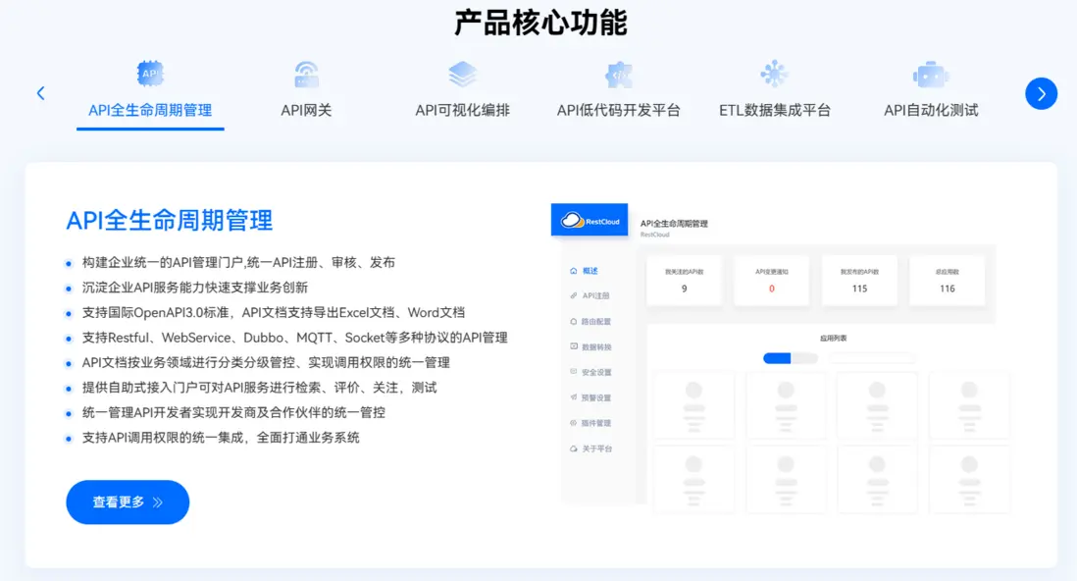1077x581 pixels.
Task: Show next features with blue arrow button
Action: click(1042, 93)
